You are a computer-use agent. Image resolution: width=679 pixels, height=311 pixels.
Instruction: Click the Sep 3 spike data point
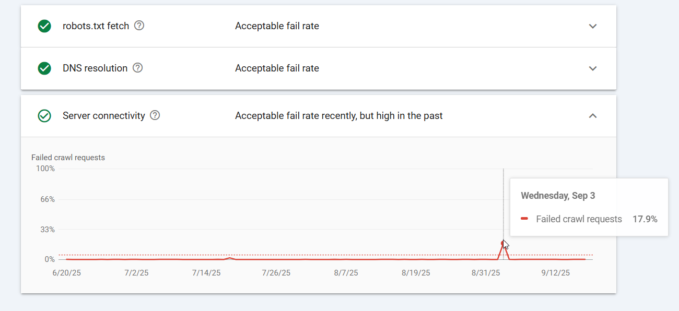tap(504, 243)
